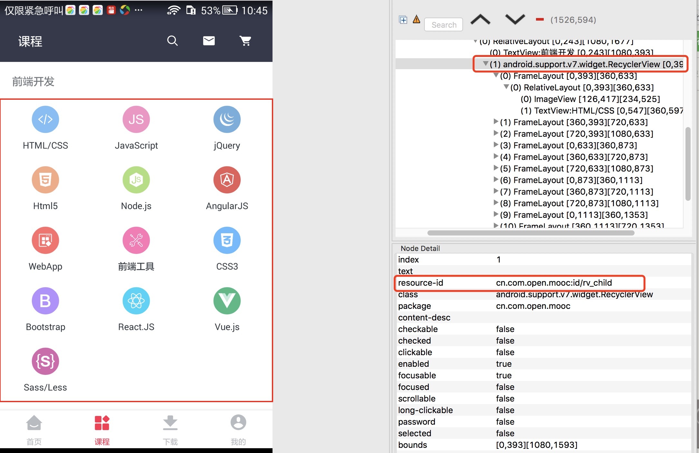Click the yellow warning triangle toolbar icon
Screen dimensions: 699x453
coord(417,19)
